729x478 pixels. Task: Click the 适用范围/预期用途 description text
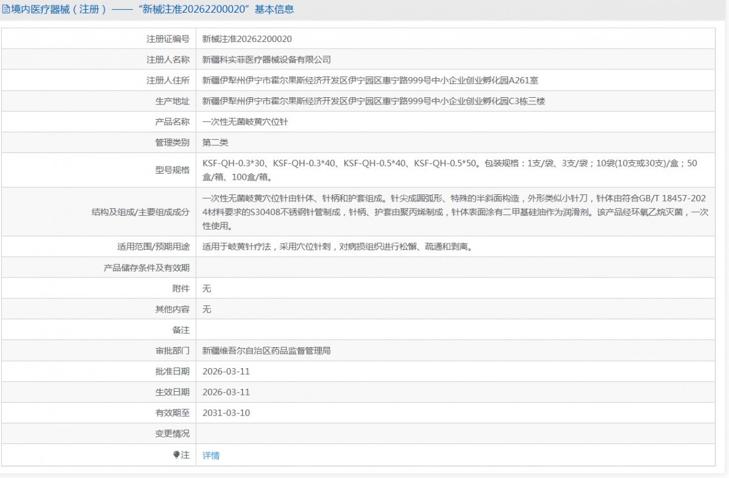coord(337,247)
